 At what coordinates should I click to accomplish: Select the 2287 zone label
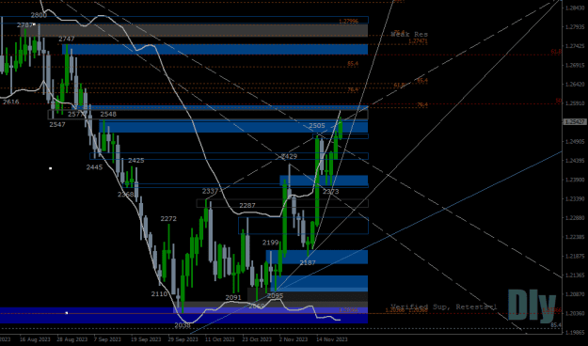(247, 205)
